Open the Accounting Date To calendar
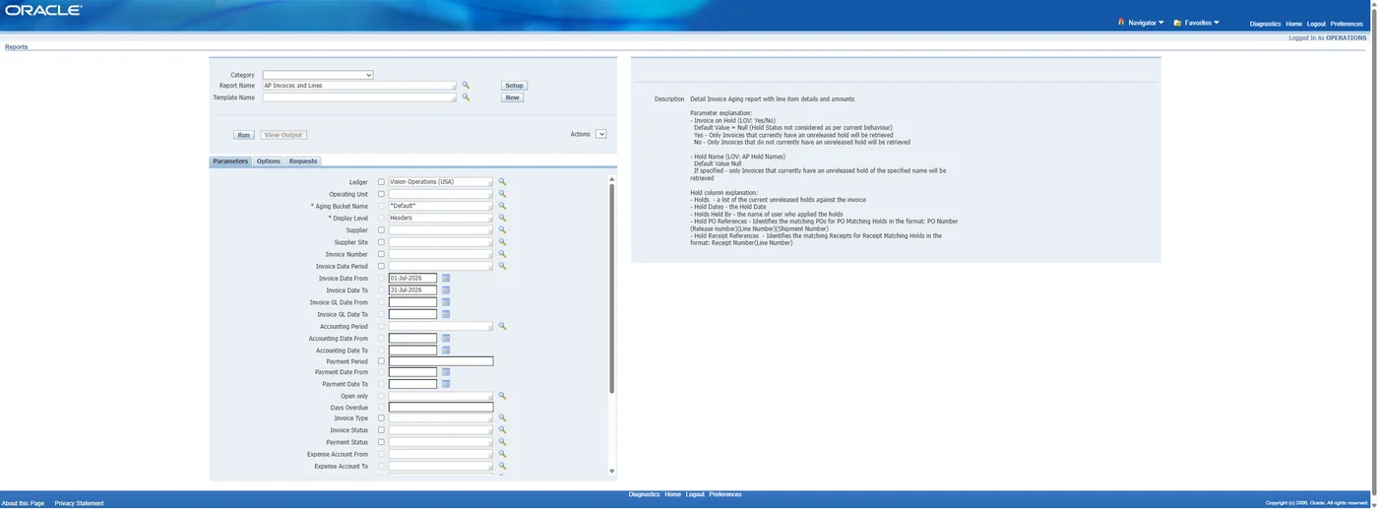Viewport: 1378px width, 510px height. click(x=446, y=351)
